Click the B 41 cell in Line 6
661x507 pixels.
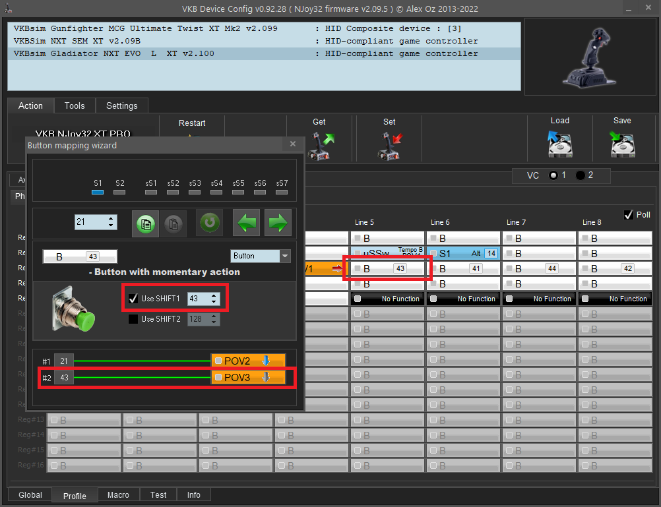pyautogui.click(x=463, y=268)
